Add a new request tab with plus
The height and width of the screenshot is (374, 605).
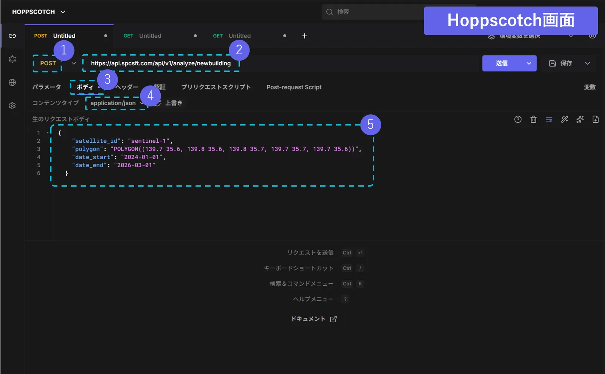304,36
